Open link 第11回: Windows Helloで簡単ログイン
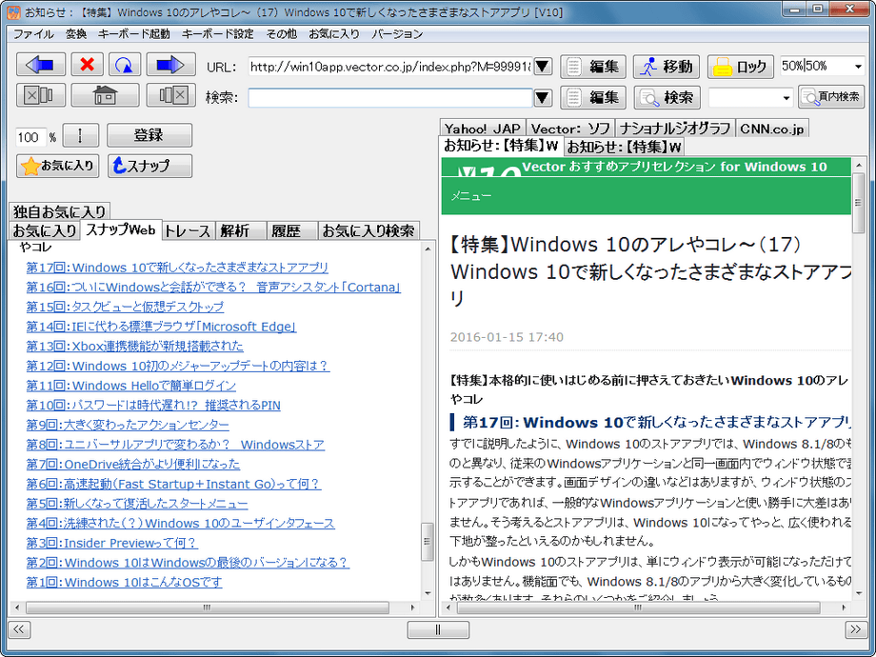Viewport: 876px width, 657px height. tap(131, 386)
